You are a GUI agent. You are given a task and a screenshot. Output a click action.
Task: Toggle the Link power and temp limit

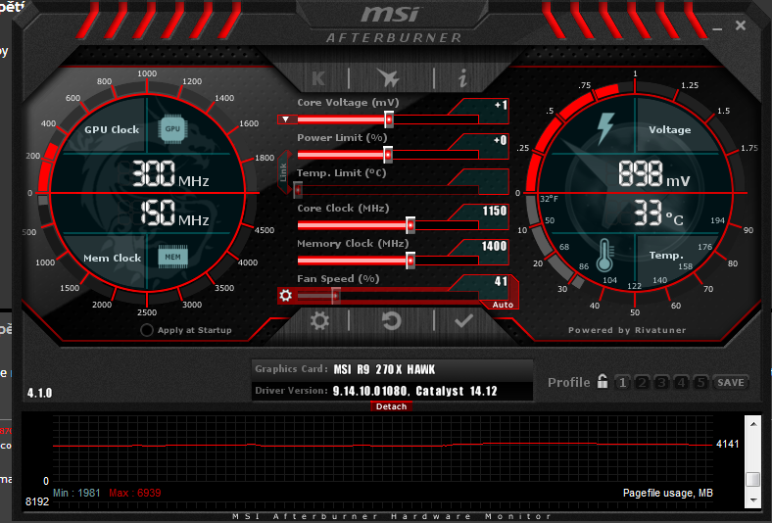[x=283, y=172]
